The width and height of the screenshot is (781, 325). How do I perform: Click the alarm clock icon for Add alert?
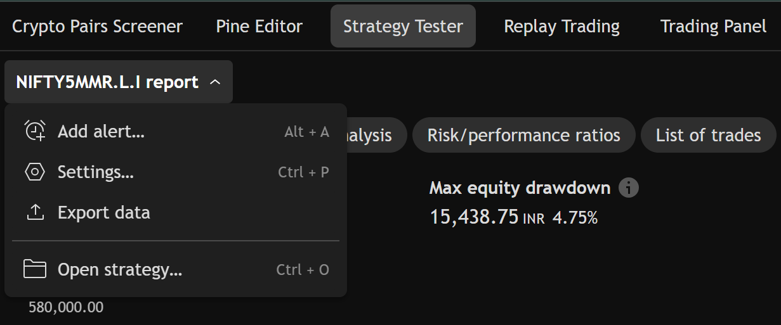click(35, 131)
